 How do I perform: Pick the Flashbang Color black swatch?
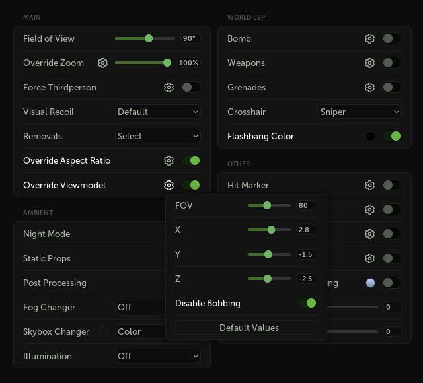coord(370,137)
